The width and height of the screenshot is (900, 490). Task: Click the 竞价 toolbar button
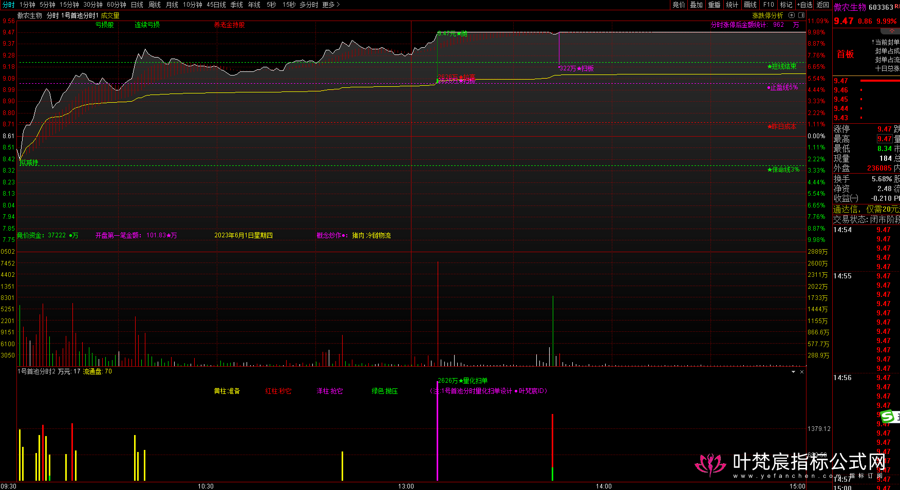click(679, 5)
